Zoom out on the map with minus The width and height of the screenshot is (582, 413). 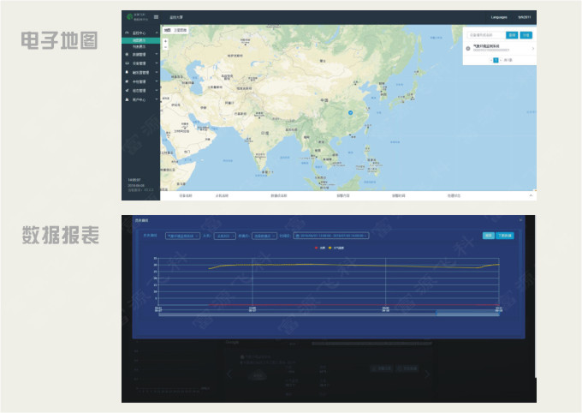(x=165, y=45)
